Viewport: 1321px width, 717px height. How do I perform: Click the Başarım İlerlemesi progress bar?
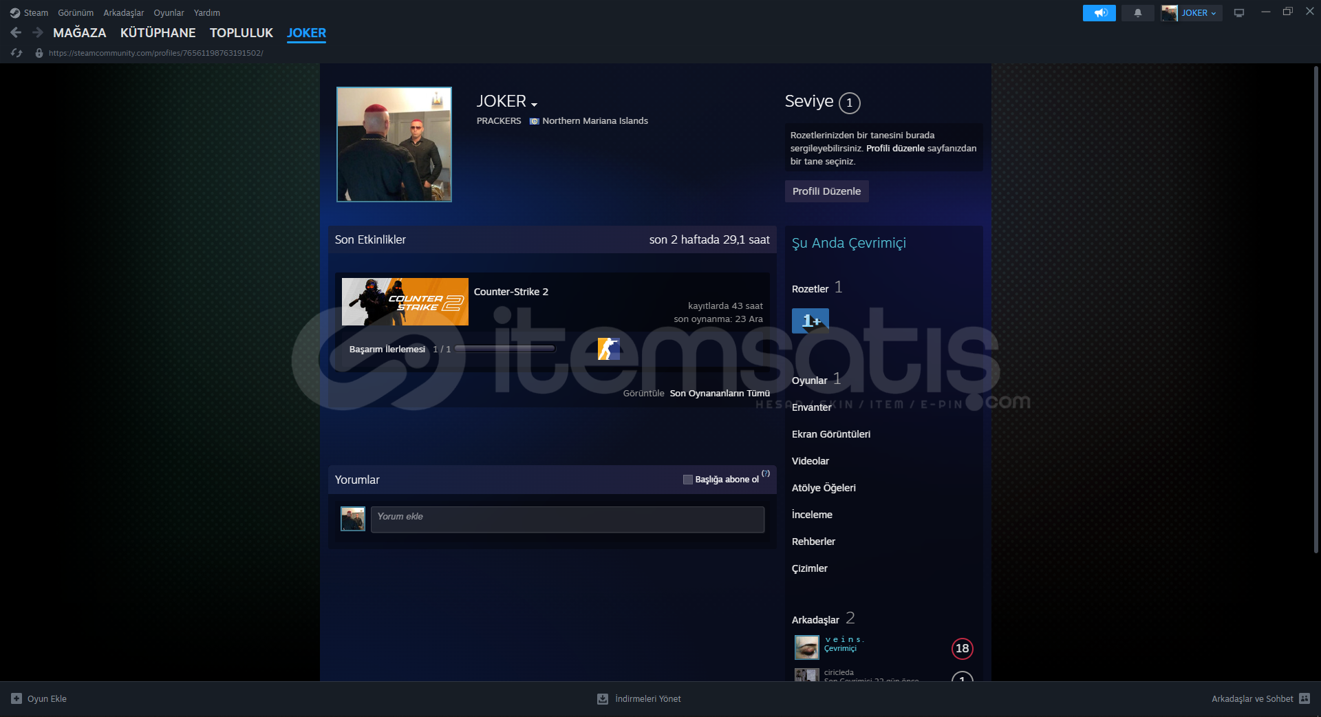point(504,349)
